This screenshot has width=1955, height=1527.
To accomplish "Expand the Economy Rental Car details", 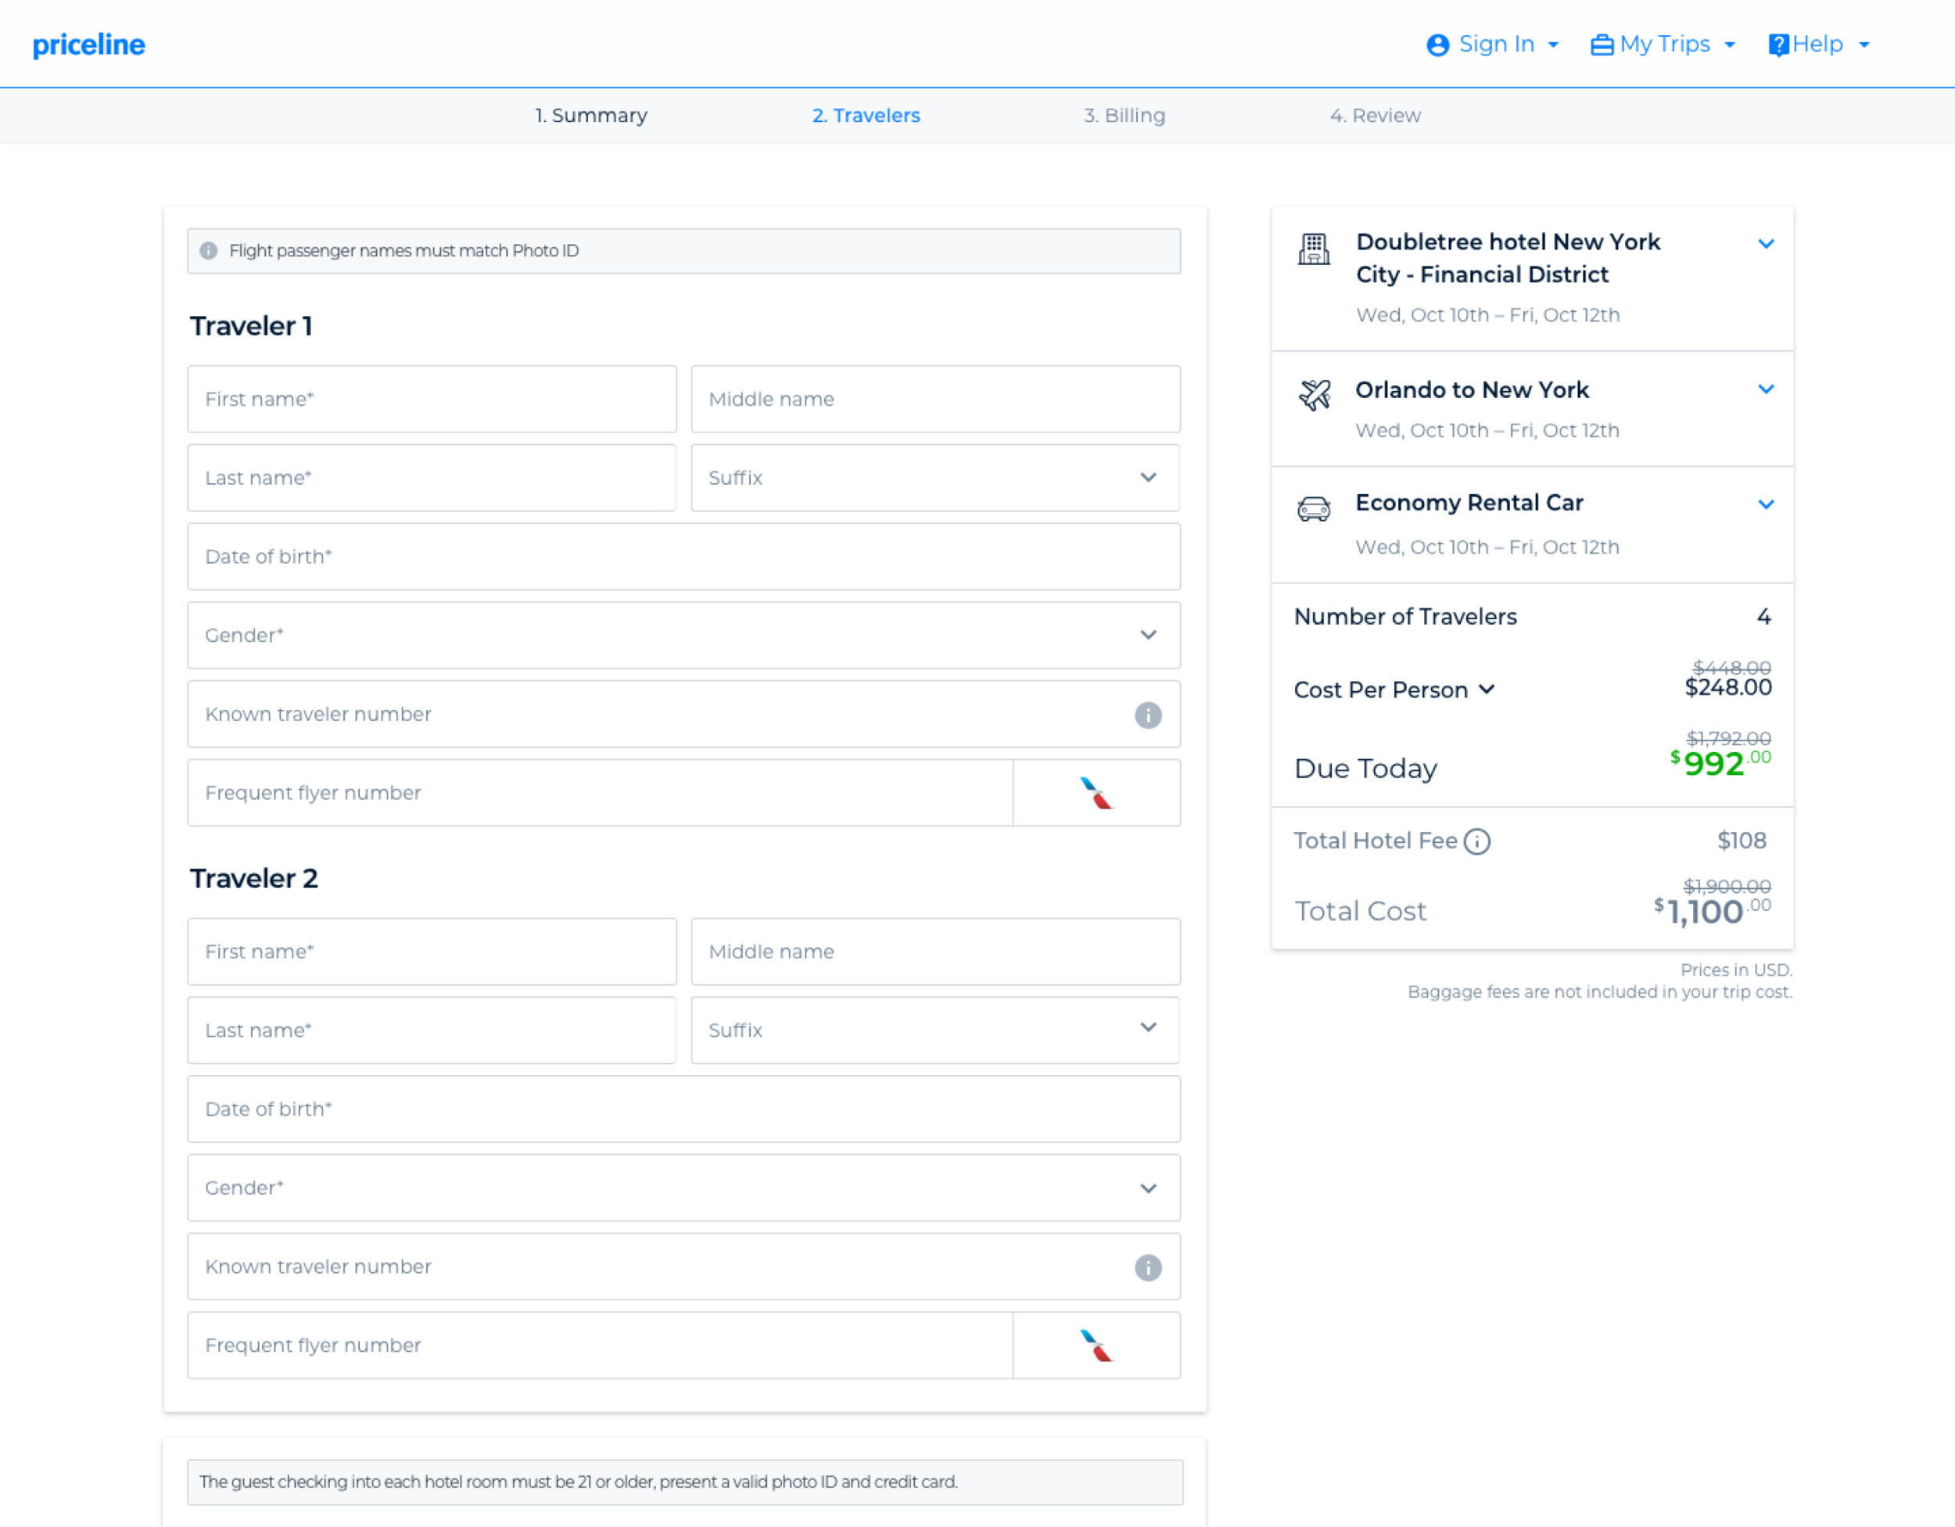I will 1765,504.
